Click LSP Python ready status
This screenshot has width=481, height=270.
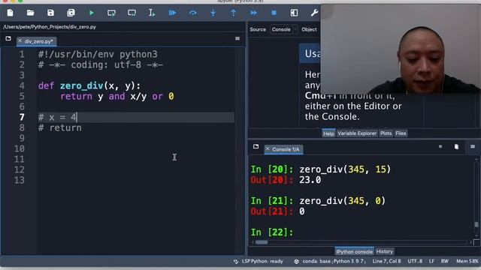pyautogui.click(x=259, y=262)
